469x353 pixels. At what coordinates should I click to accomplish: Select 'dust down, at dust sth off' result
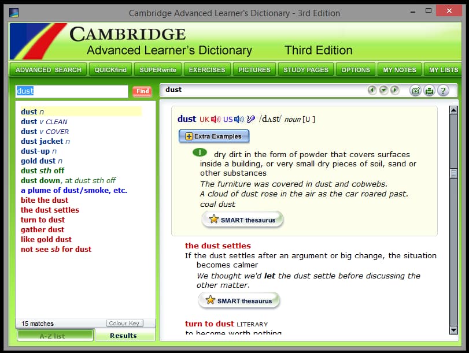tap(68, 180)
